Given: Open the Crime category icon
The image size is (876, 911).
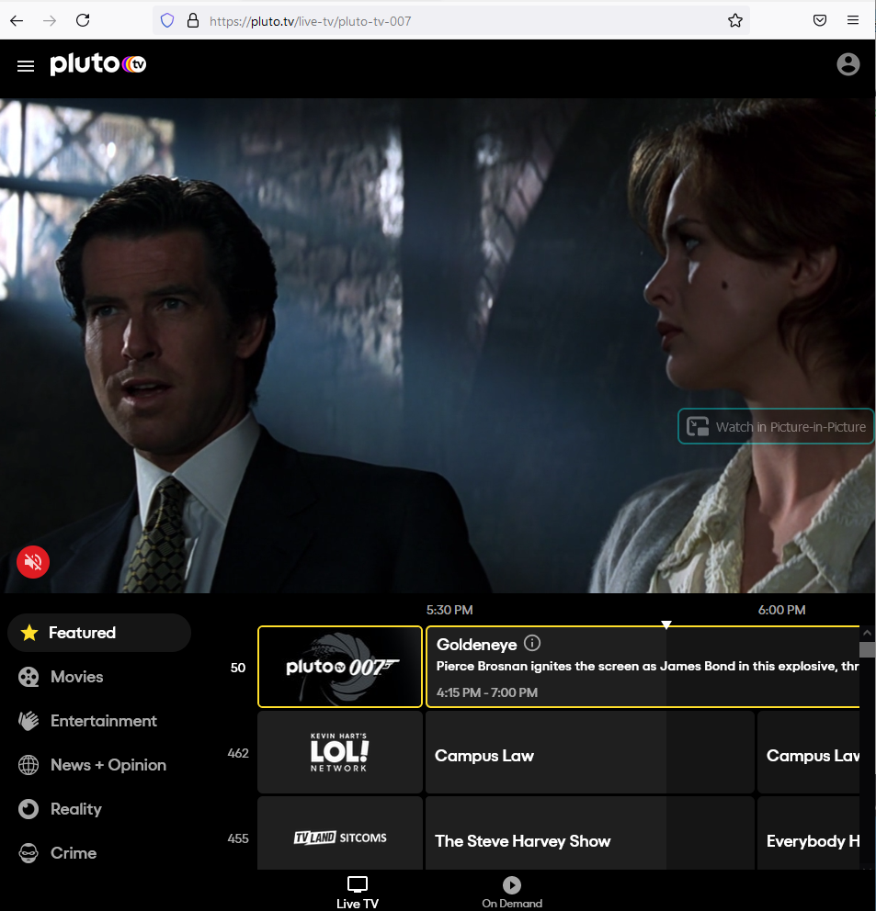Looking at the screenshot, I should tap(28, 852).
